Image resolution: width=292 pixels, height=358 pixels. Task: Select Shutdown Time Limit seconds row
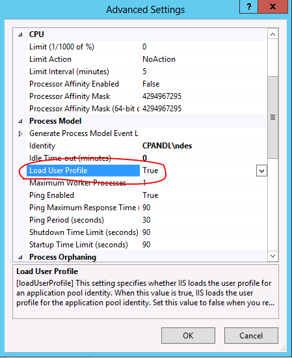tap(146, 232)
